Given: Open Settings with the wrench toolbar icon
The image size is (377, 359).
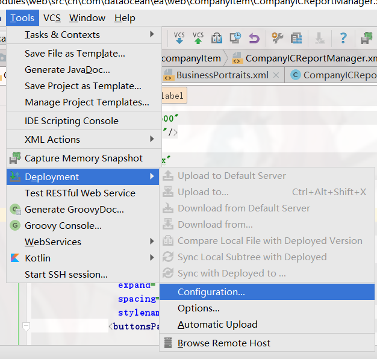Looking at the screenshot, I should pos(277,38).
